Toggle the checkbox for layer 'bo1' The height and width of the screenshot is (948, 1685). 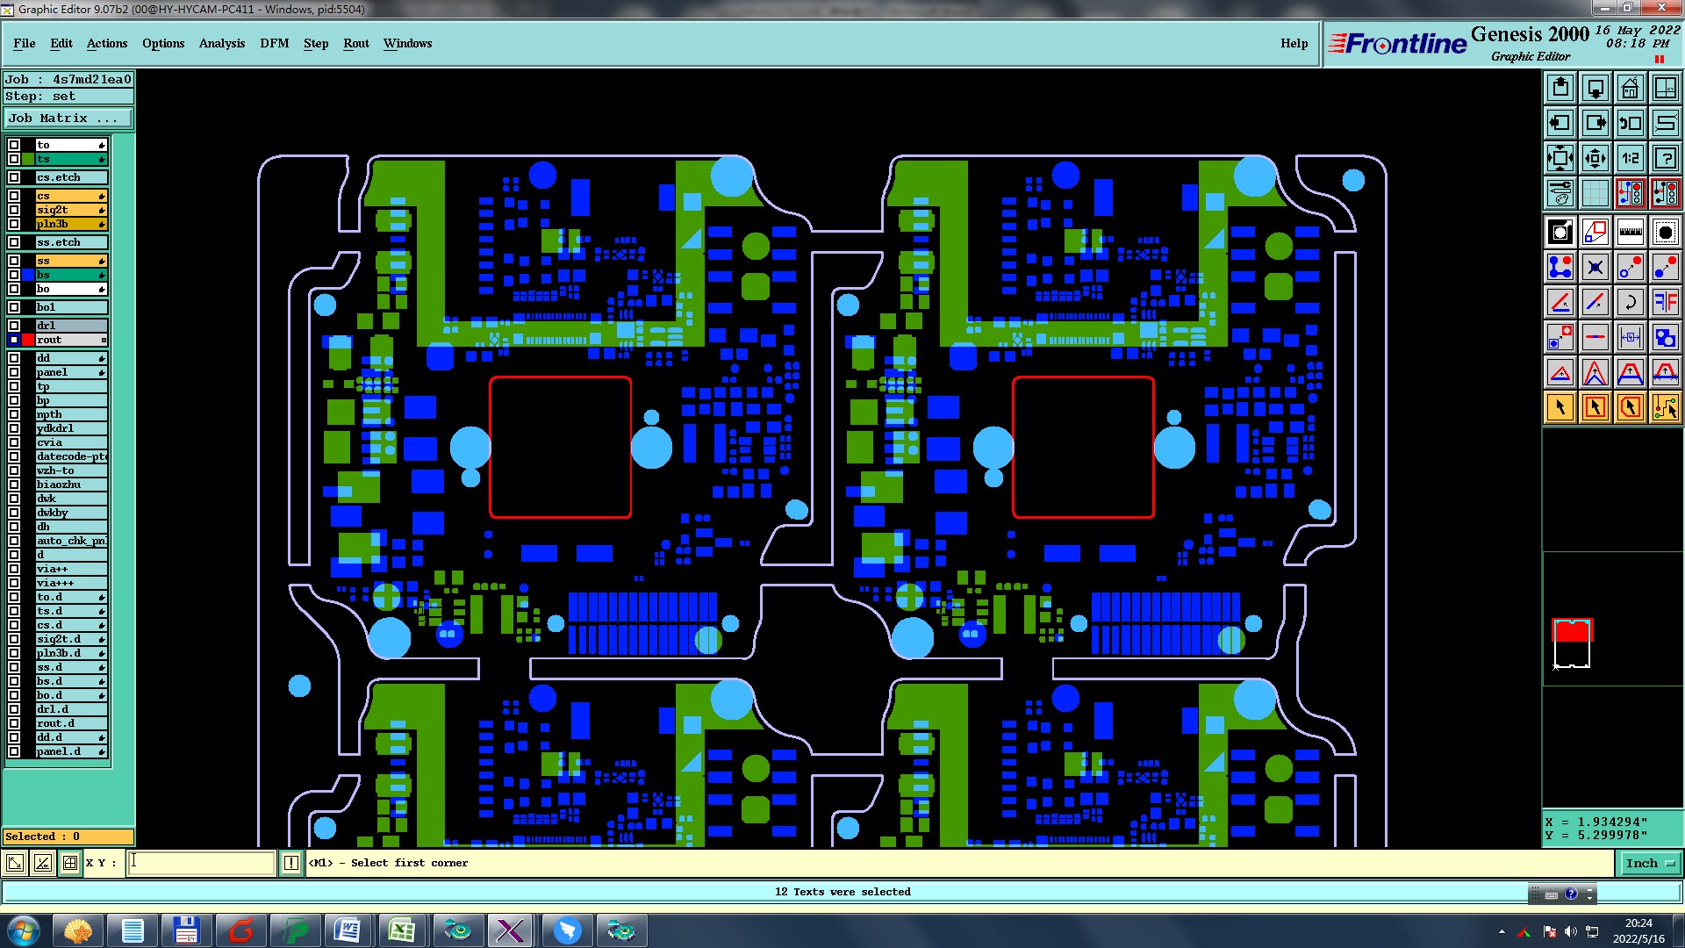tap(14, 307)
